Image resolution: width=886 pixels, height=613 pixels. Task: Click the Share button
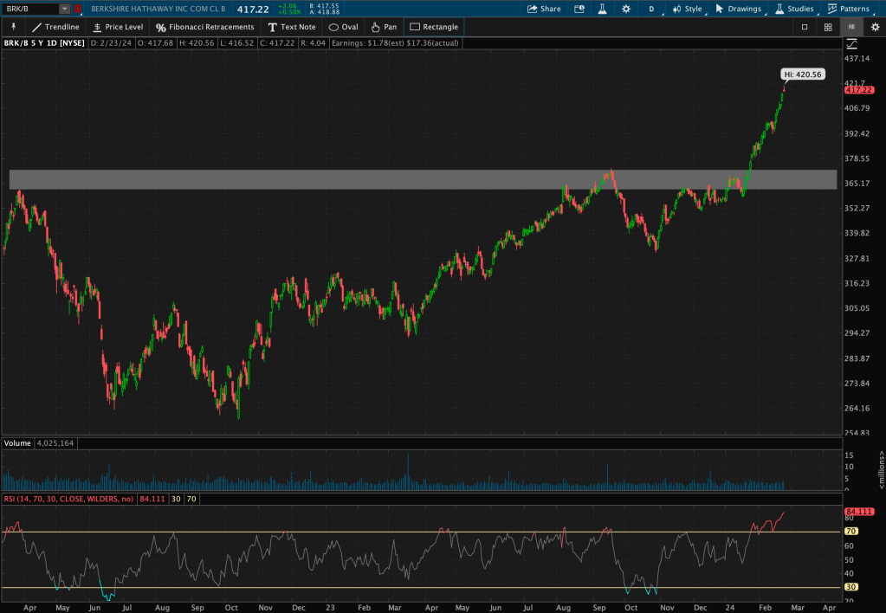coord(544,9)
